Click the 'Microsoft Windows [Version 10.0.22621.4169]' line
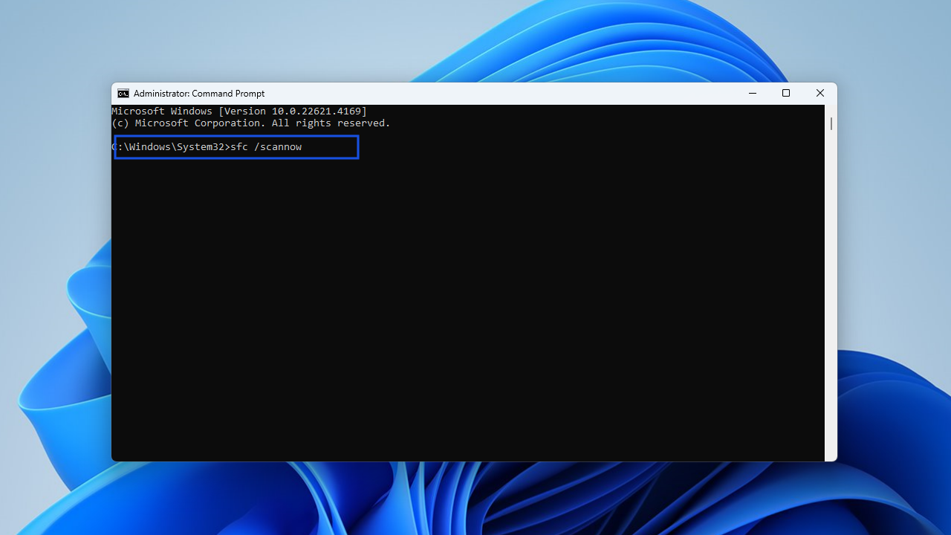The image size is (951, 535). pyautogui.click(x=239, y=111)
